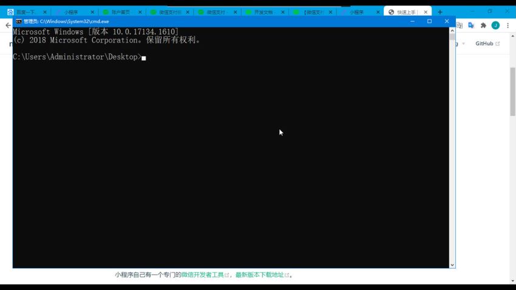Viewport: 516px width, 290px height.
Task: Open the cmd.exe window system menu icon
Action: (19, 21)
